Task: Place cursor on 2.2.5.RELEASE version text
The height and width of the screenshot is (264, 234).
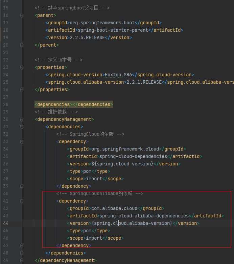Action: tap(87, 37)
